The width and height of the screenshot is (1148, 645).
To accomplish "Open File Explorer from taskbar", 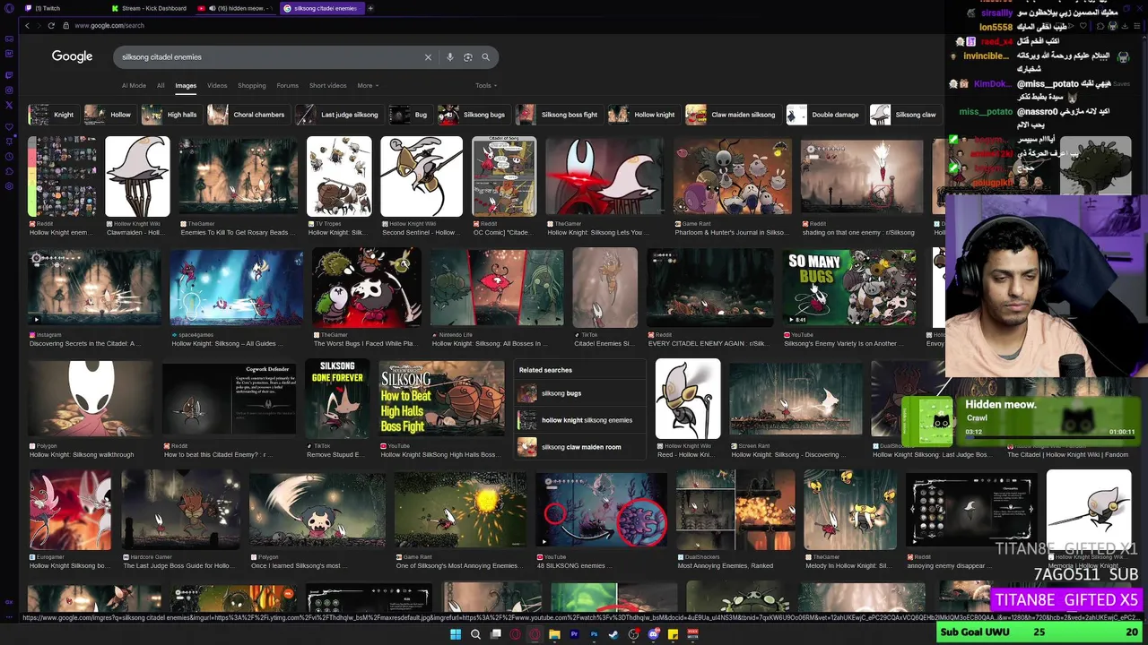I will coord(554,634).
